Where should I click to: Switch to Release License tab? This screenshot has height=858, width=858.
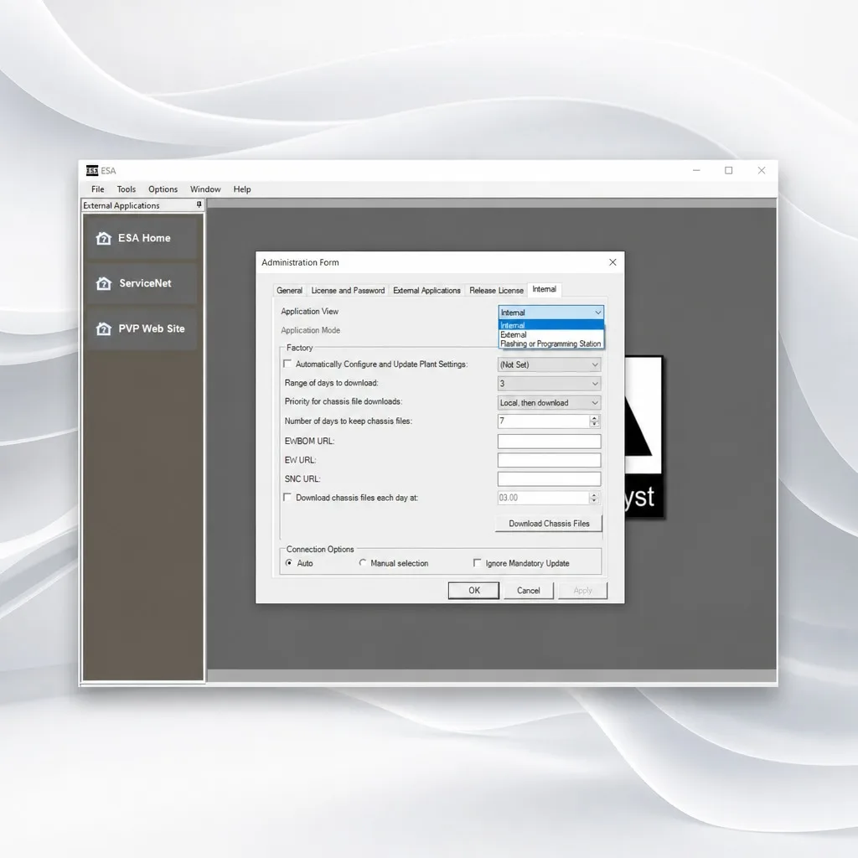(496, 291)
